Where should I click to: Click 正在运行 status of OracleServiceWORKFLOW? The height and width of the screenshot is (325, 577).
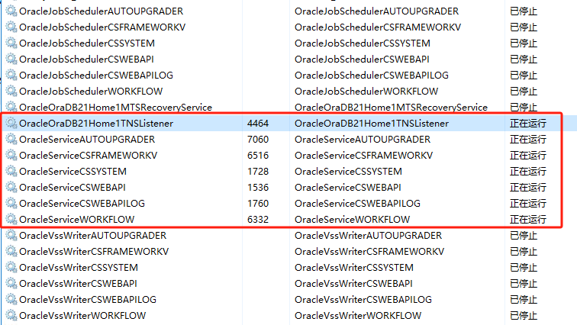tap(528, 219)
